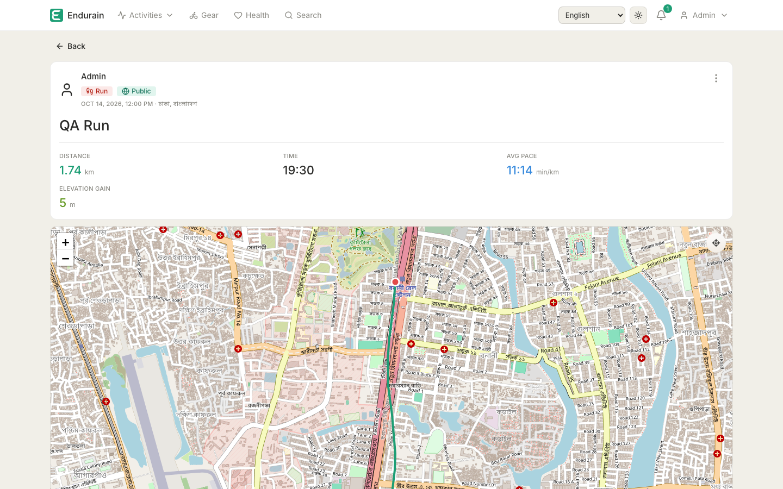Viewport: 783px width, 489px height.
Task: Click the Health heart icon
Action: [x=238, y=15]
